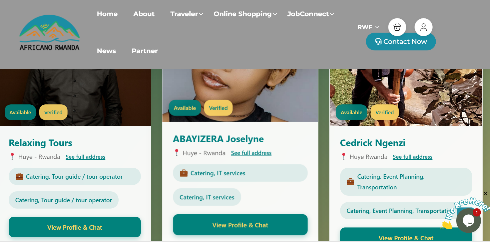Open the RWF currency selector
This screenshot has height=242, width=490.
(368, 27)
